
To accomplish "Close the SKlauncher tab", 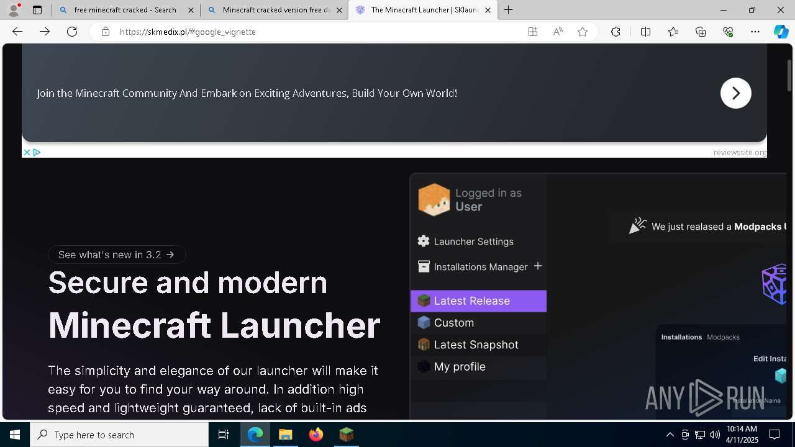I will (488, 10).
